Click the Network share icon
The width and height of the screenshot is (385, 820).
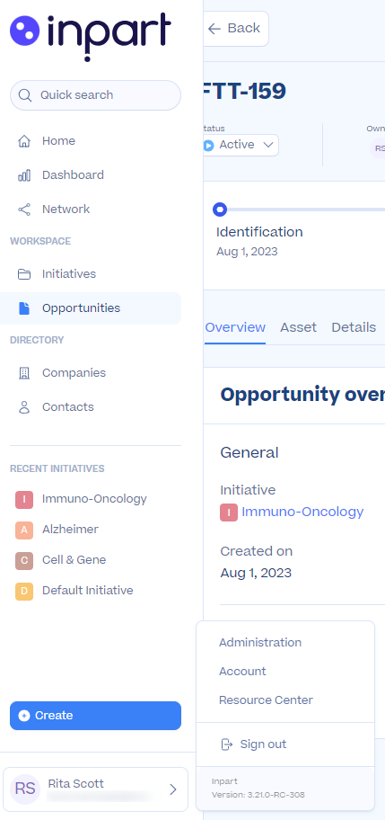click(24, 209)
